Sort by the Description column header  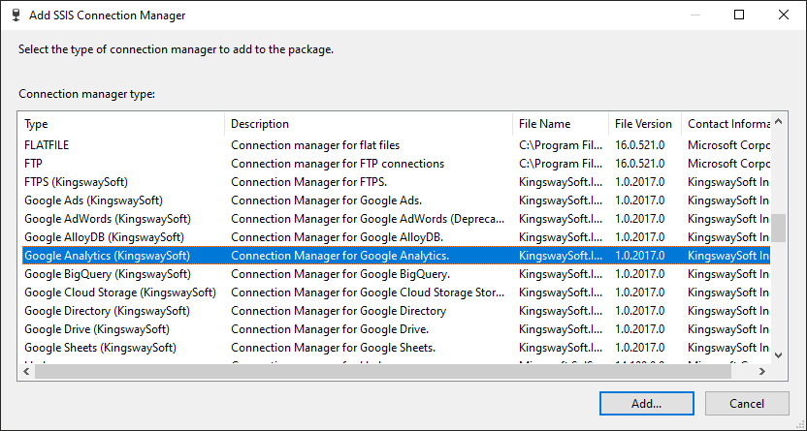tap(369, 124)
